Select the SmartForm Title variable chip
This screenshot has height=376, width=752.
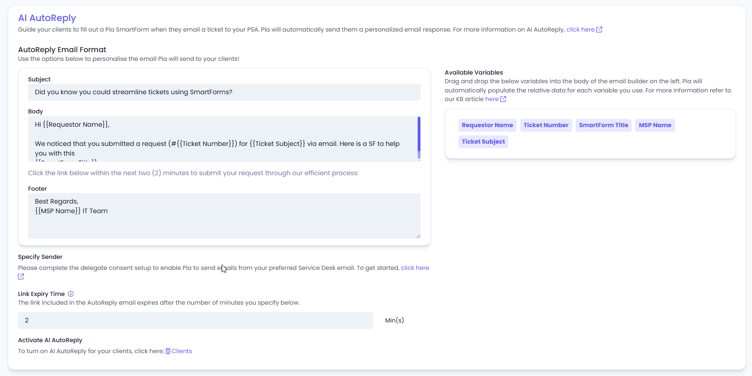[x=604, y=125]
